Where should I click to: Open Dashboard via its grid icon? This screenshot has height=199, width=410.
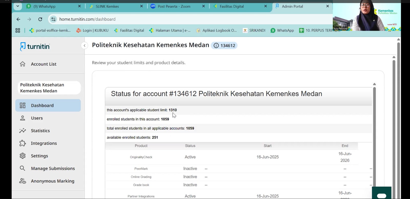pyautogui.click(x=23, y=106)
